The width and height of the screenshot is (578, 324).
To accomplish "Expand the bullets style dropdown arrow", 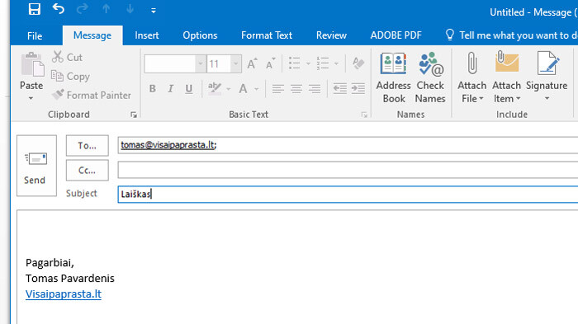I will point(308,63).
